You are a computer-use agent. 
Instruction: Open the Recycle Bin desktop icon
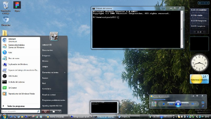[5, 6]
